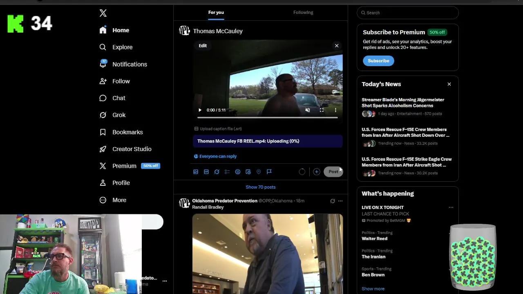The height and width of the screenshot is (294, 523).
Task: Switch to the For you tab
Action: [x=216, y=12]
